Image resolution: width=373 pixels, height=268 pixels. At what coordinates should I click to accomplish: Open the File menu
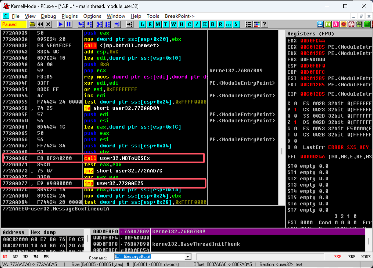click(16, 16)
